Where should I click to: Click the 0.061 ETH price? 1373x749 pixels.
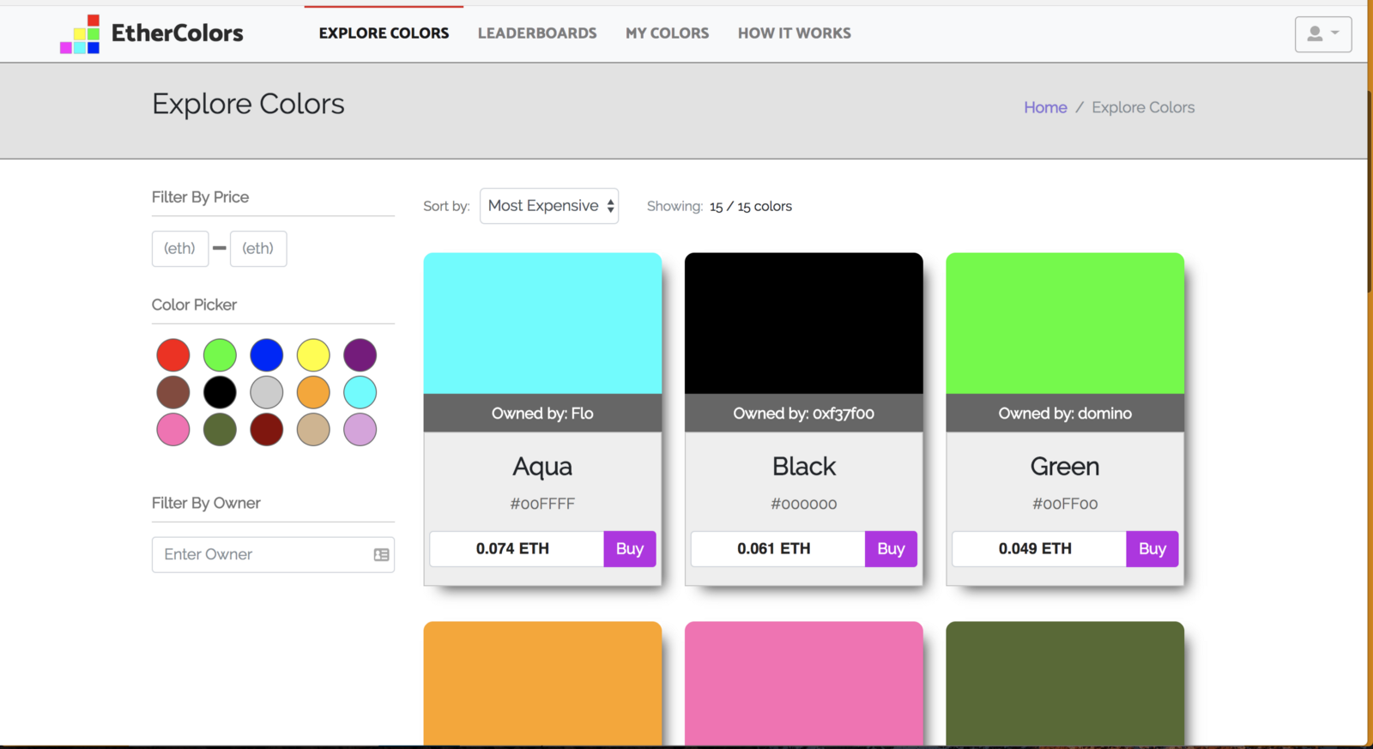tap(774, 549)
